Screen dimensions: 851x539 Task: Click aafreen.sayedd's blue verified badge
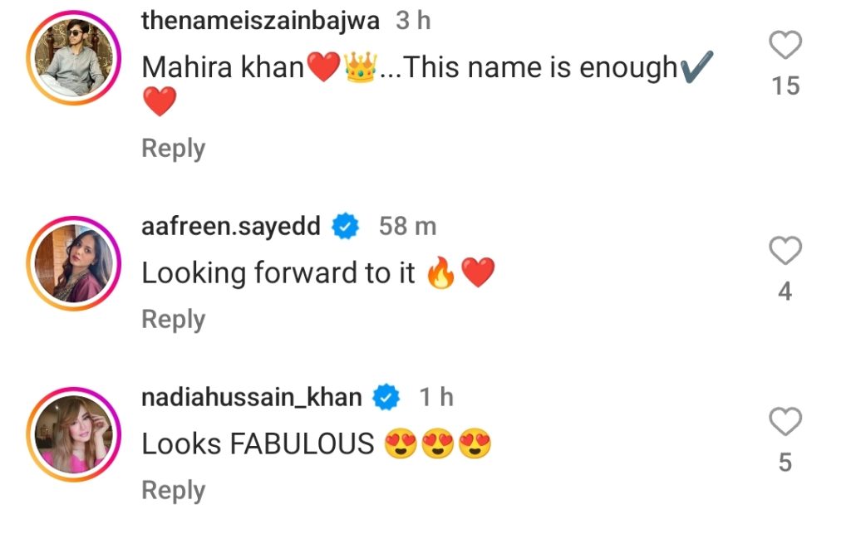coord(345,228)
